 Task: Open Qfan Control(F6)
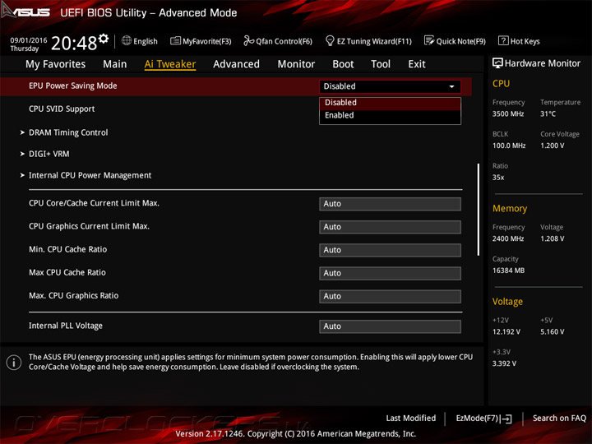pyautogui.click(x=278, y=41)
